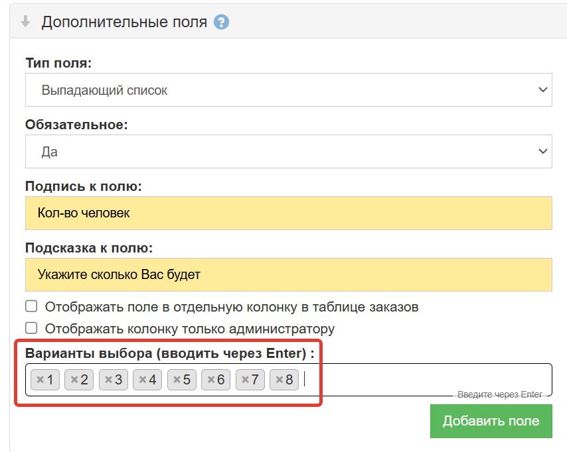
Task: Delete option tag 3 with its x
Action: point(108,380)
